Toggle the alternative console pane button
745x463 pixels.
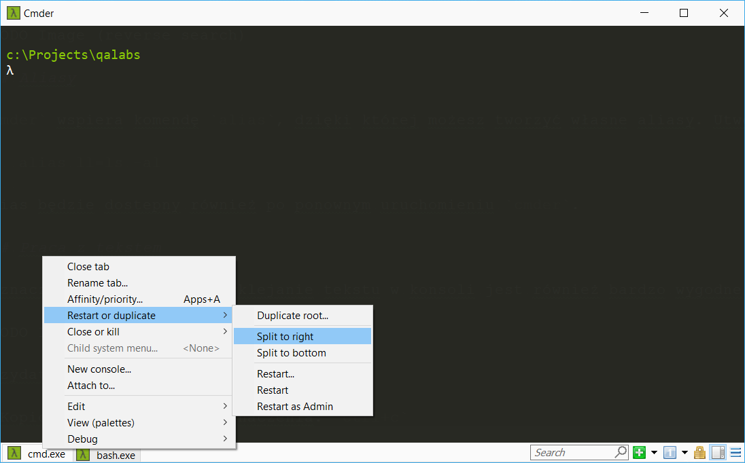click(x=717, y=453)
